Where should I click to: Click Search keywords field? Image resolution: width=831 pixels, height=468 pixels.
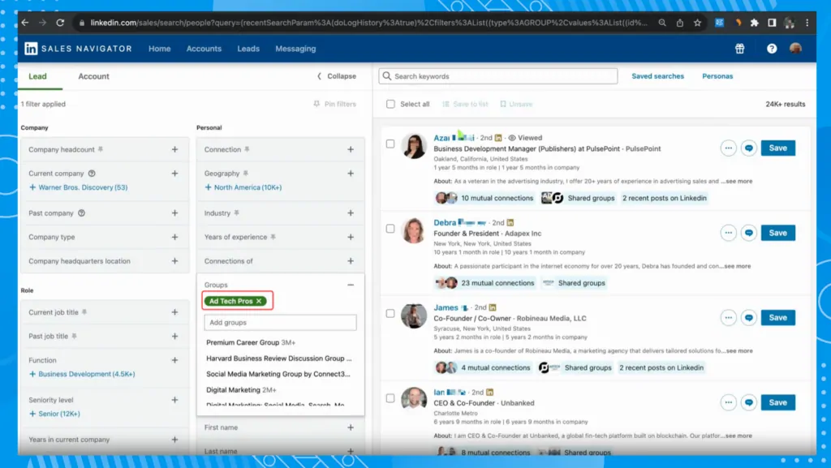498,76
